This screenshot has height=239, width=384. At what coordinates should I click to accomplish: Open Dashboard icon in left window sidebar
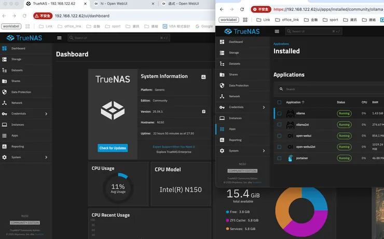coord(4,48)
